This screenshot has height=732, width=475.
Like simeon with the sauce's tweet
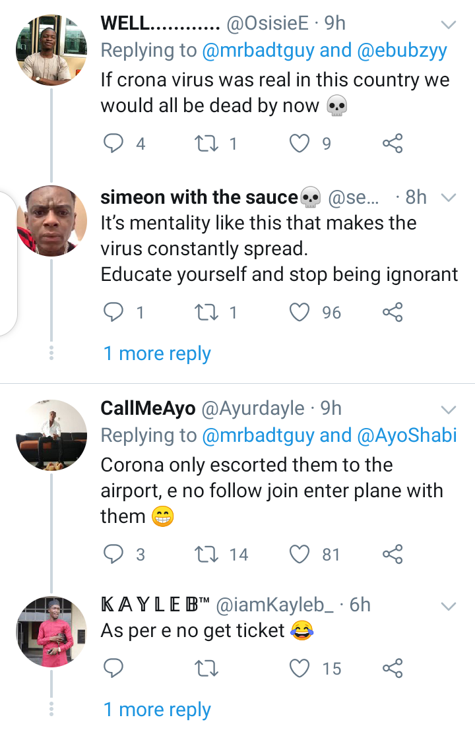pos(300,312)
